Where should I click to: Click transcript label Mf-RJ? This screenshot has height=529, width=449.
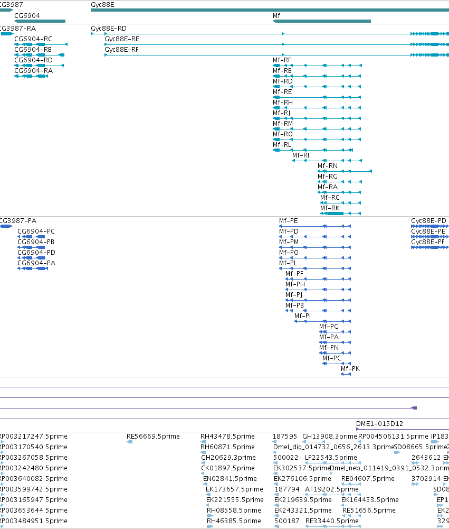[281, 113]
